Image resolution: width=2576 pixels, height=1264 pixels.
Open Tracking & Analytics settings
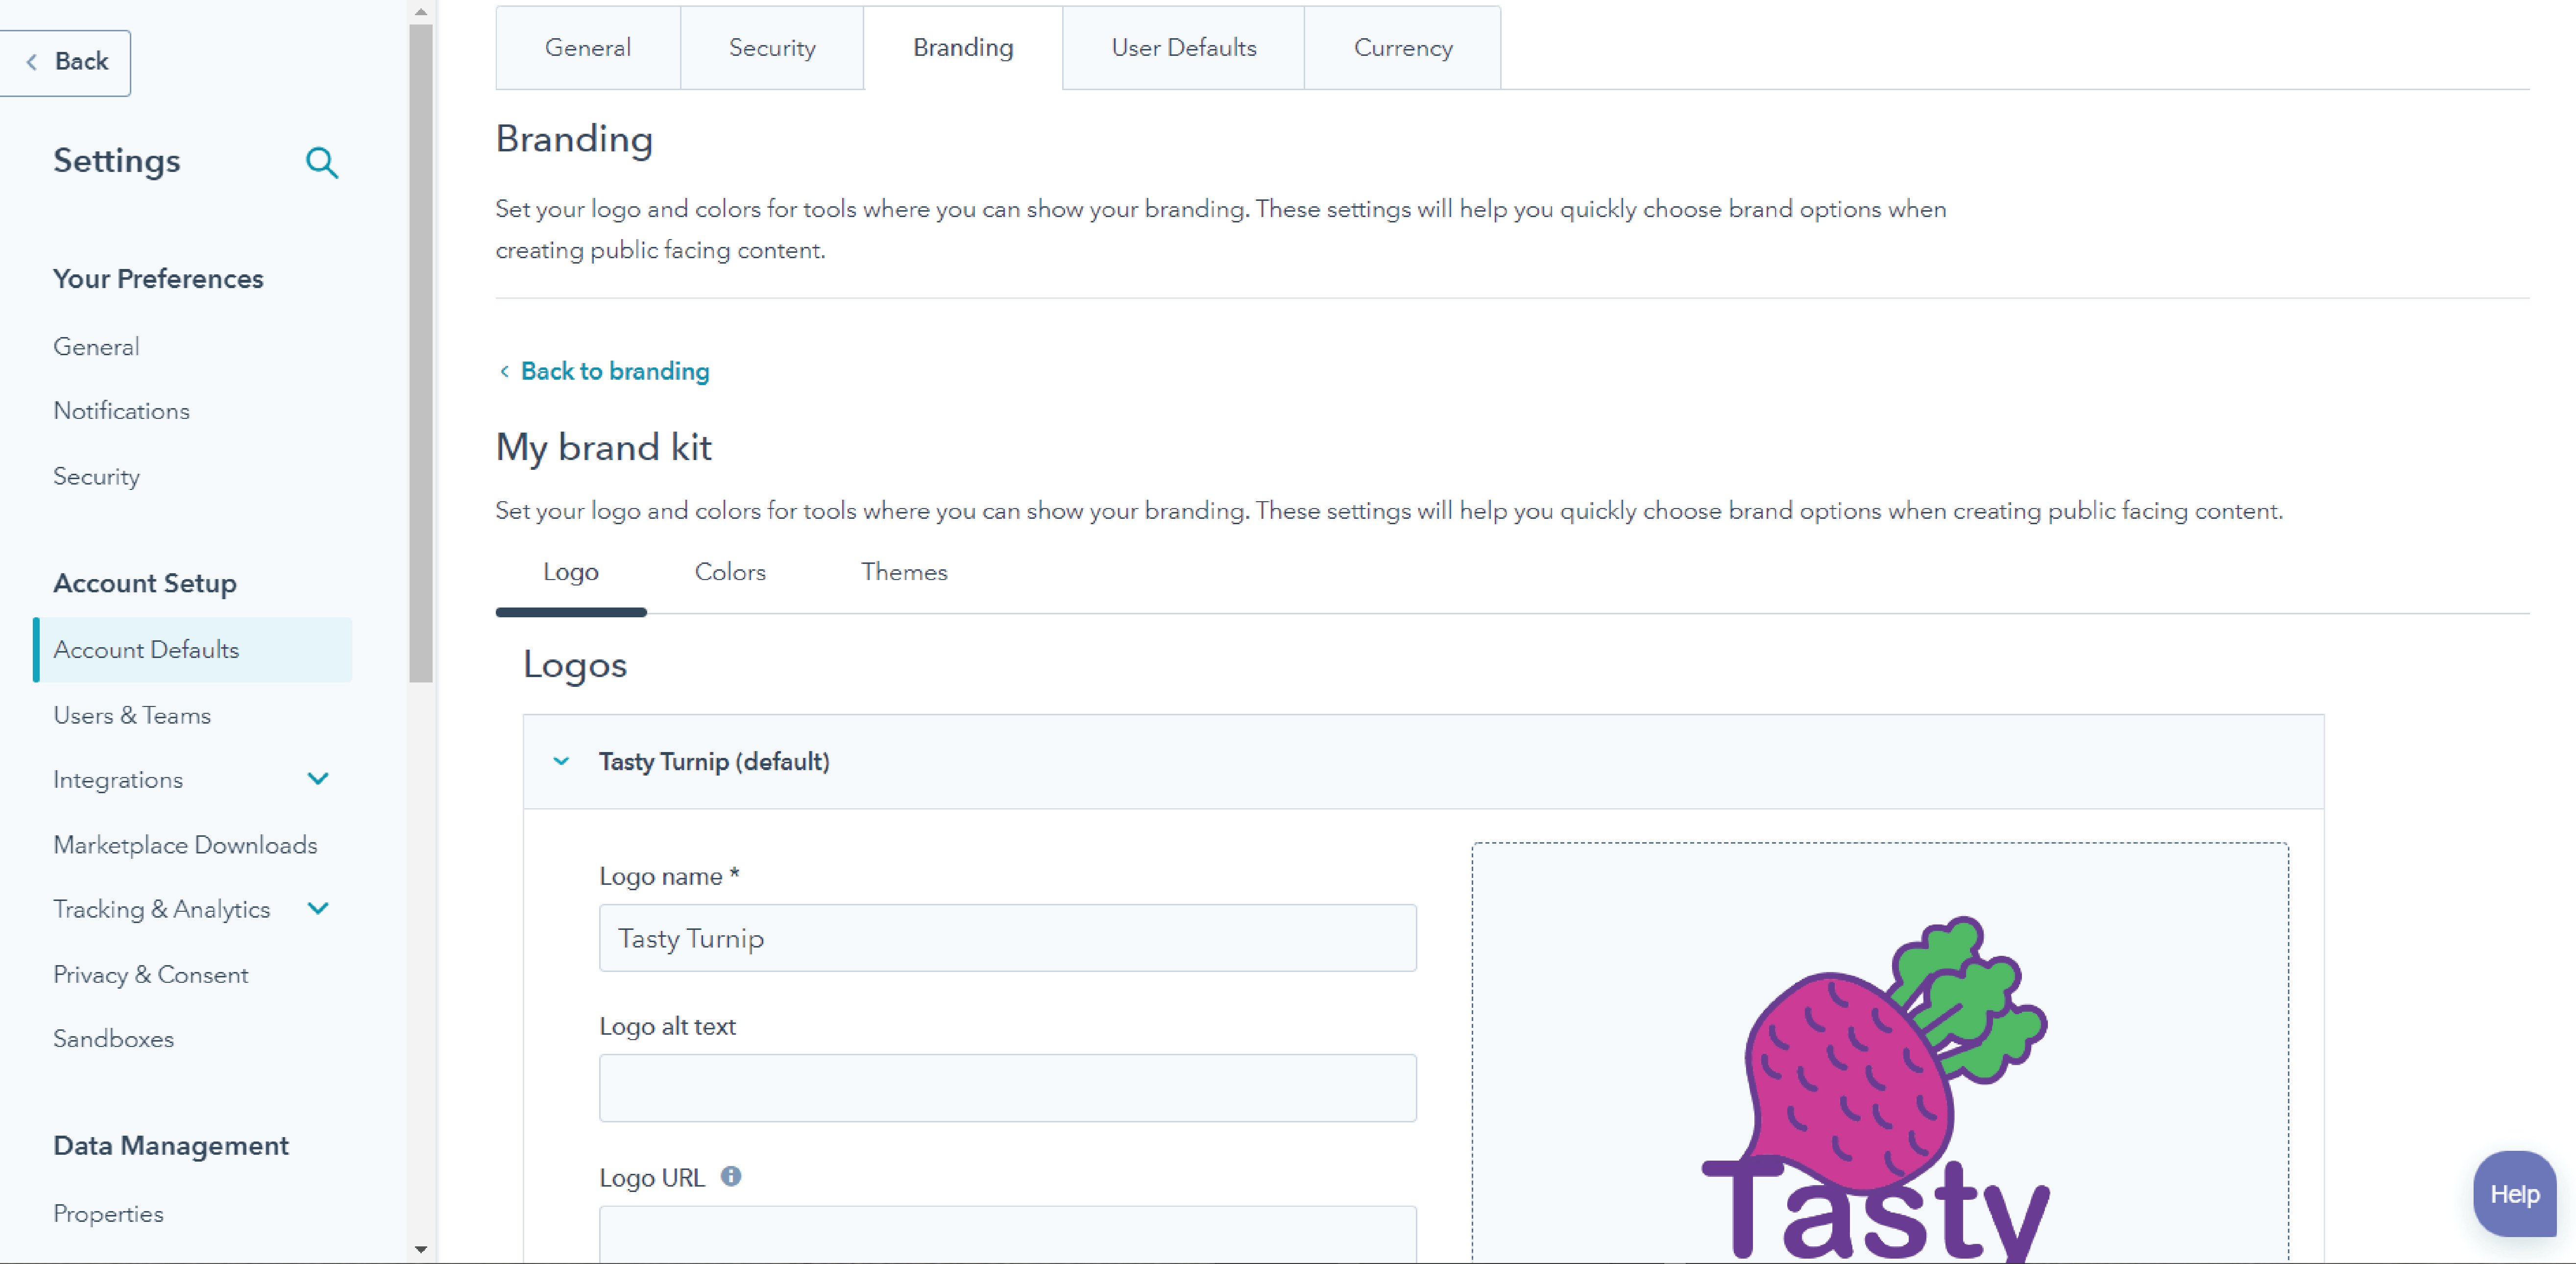point(161,909)
